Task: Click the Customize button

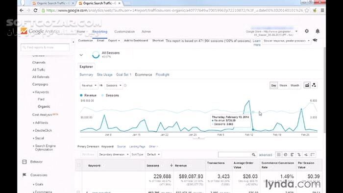Action: click(x=85, y=41)
